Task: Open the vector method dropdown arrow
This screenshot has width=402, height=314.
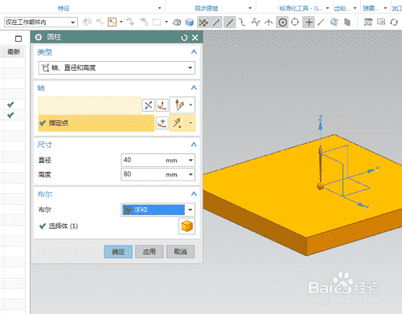Action: 191,105
